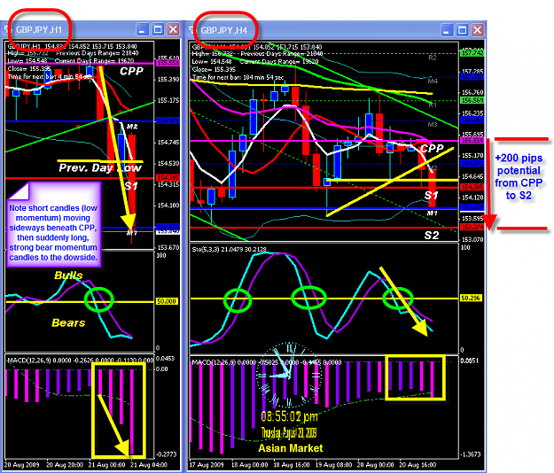Select the blue 156.063 price label in the H4 chart
Screen dimensions: 554x473
(472, 120)
